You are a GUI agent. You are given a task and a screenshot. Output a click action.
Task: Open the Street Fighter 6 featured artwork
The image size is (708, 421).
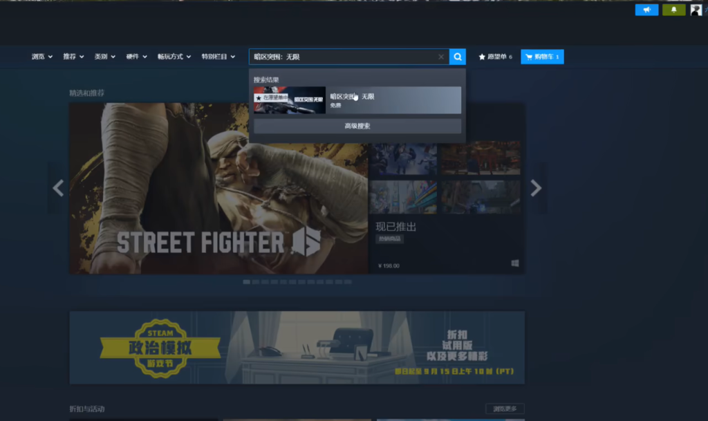tap(218, 188)
